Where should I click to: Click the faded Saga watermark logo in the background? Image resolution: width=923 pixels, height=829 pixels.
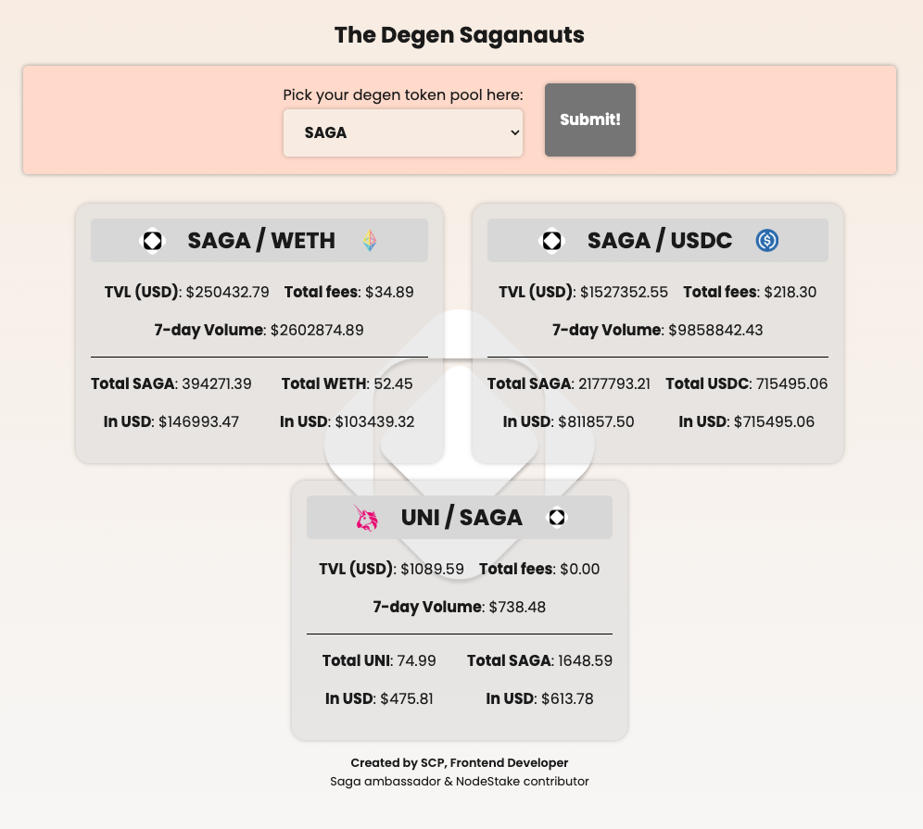coord(460,445)
